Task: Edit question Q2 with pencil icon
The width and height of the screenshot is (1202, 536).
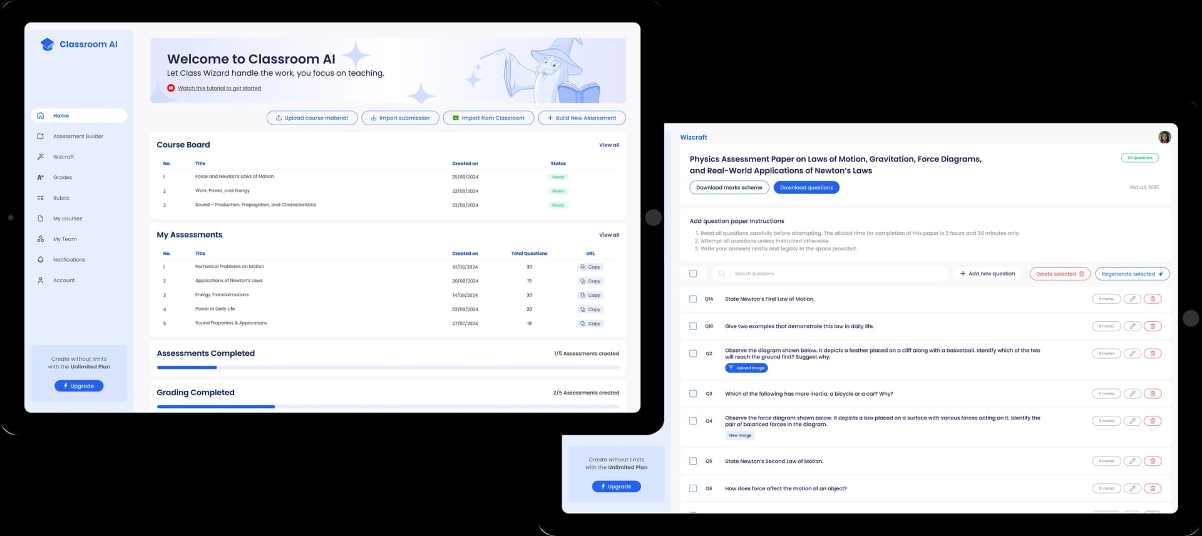Action: tap(1133, 354)
